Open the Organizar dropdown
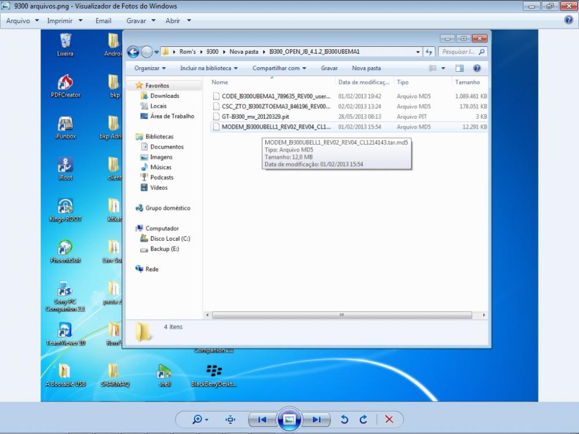579x434 pixels. [x=150, y=68]
